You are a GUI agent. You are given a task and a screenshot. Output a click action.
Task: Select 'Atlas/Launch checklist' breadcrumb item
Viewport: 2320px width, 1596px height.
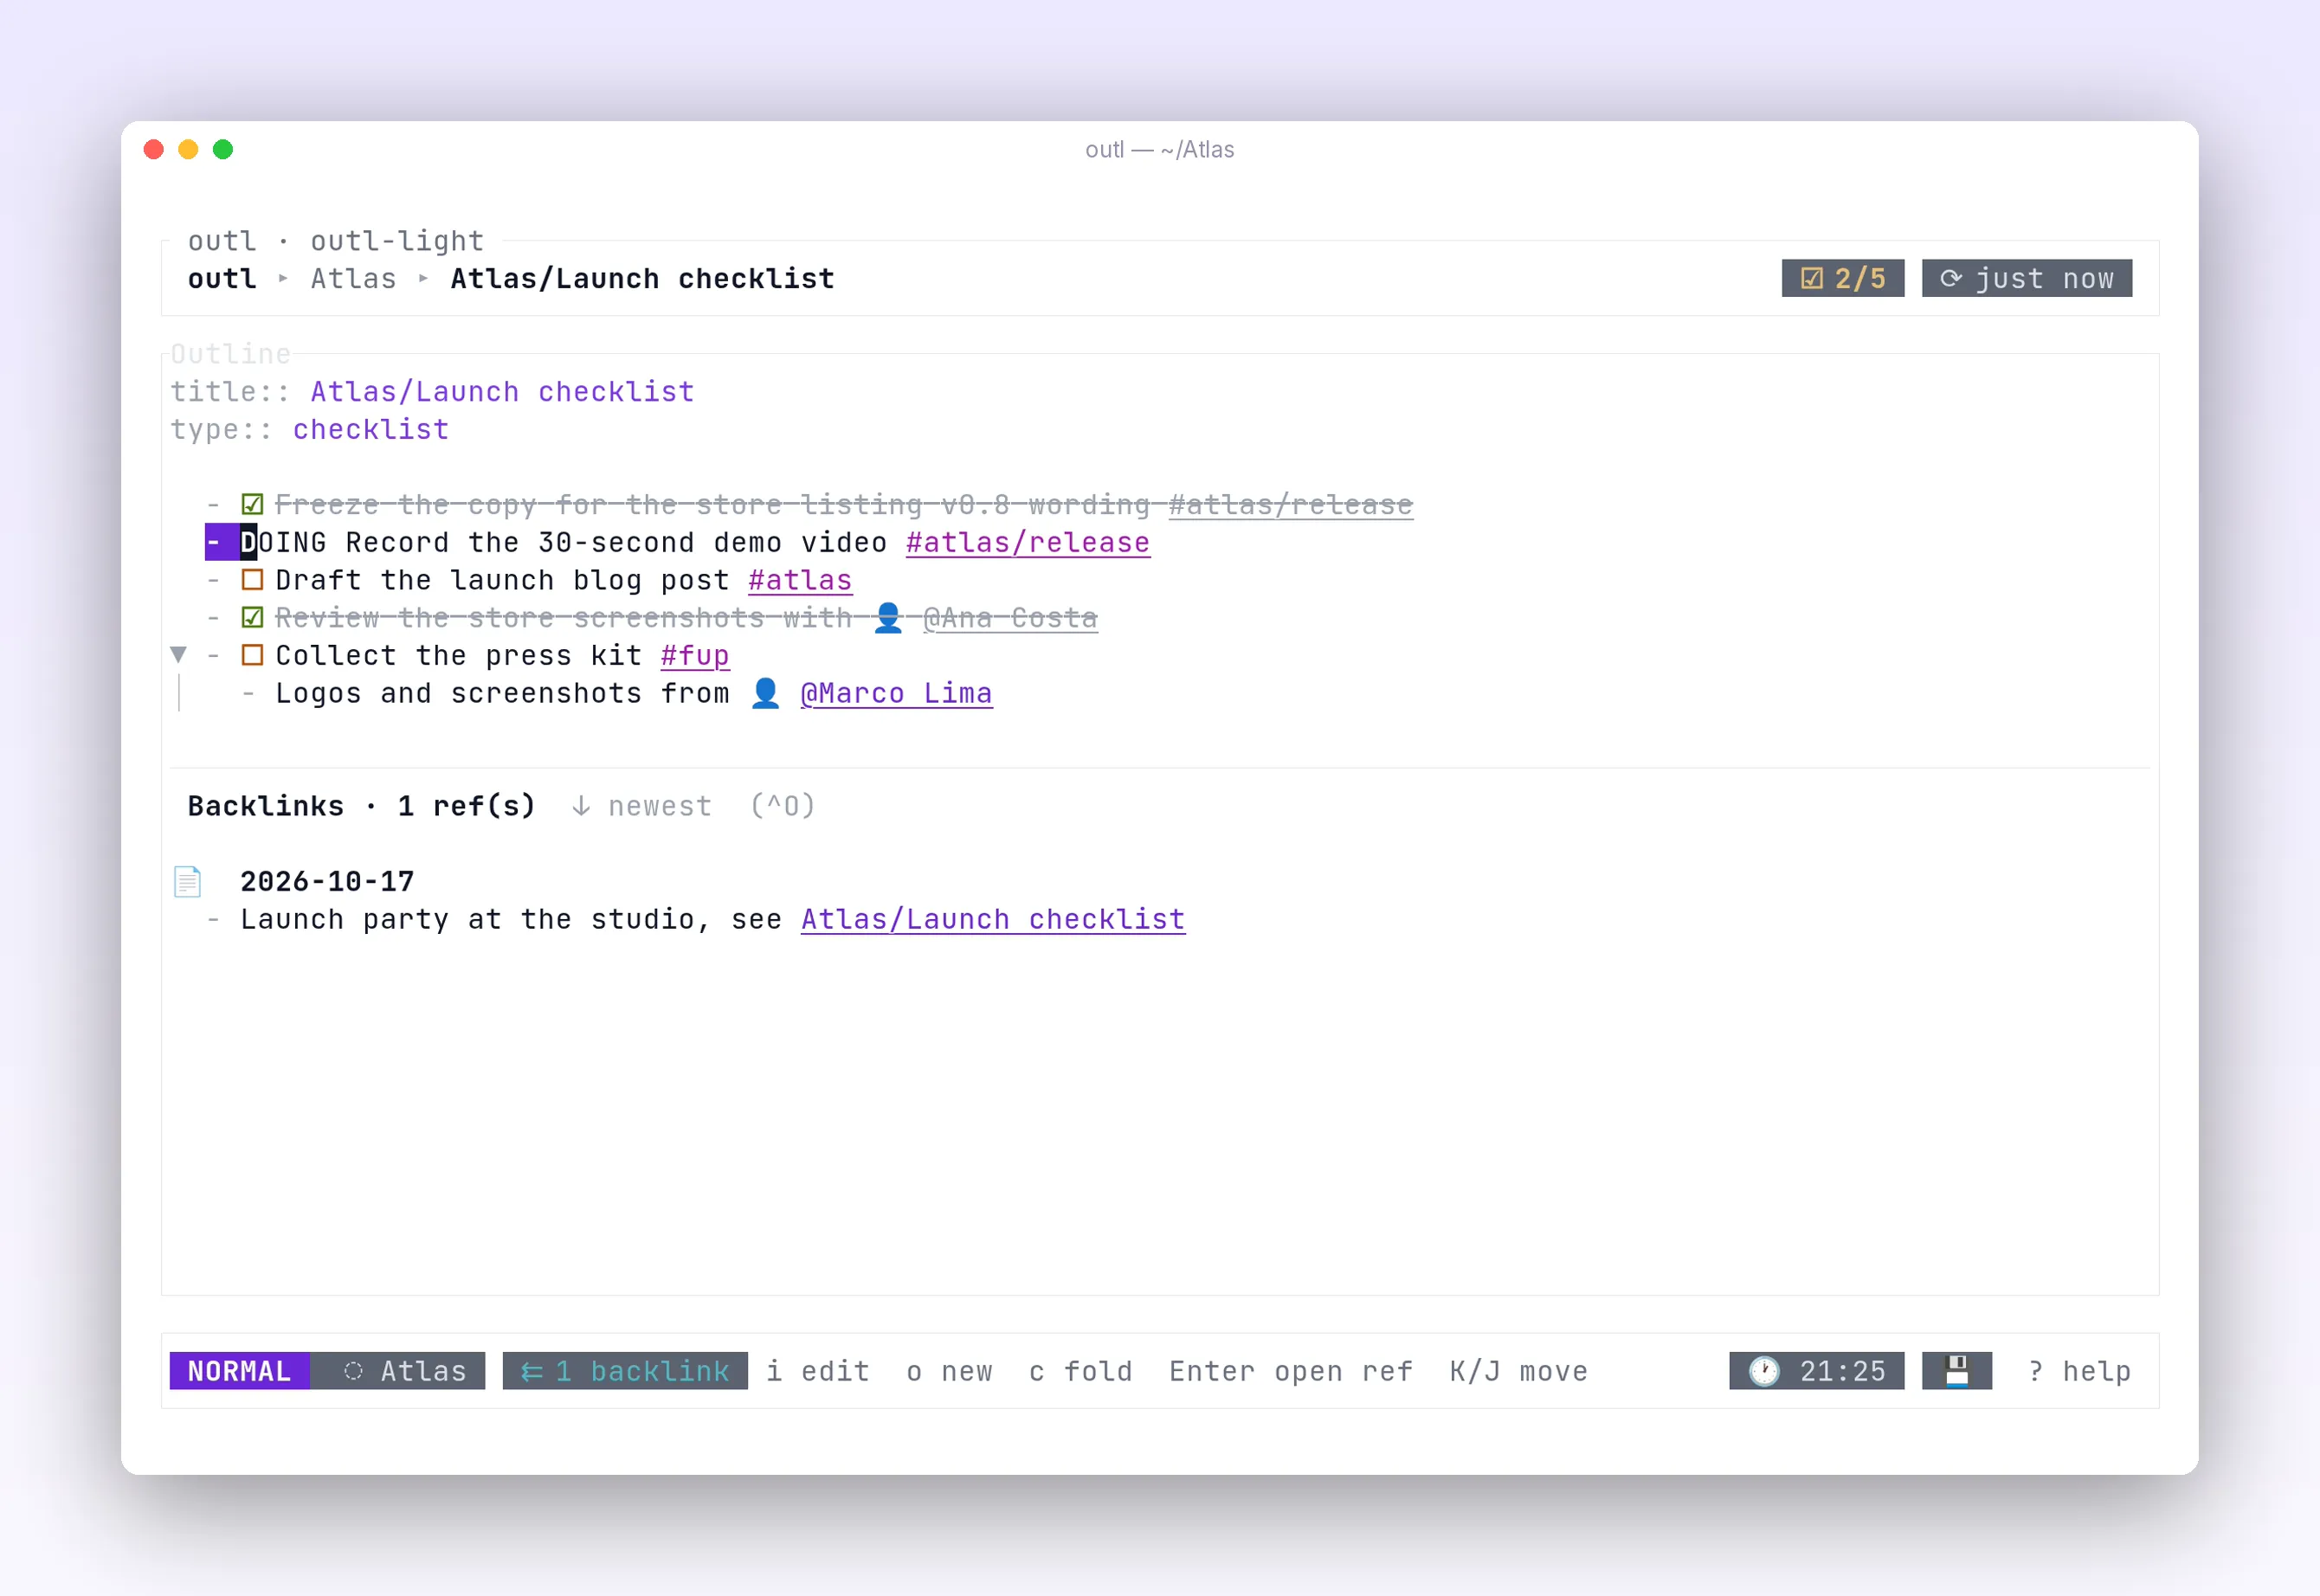click(x=642, y=278)
